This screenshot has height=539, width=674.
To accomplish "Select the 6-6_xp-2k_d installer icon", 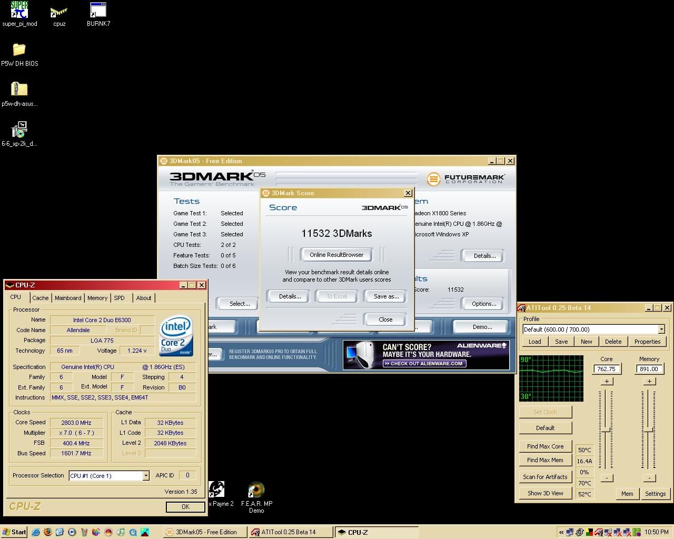I will (19, 134).
